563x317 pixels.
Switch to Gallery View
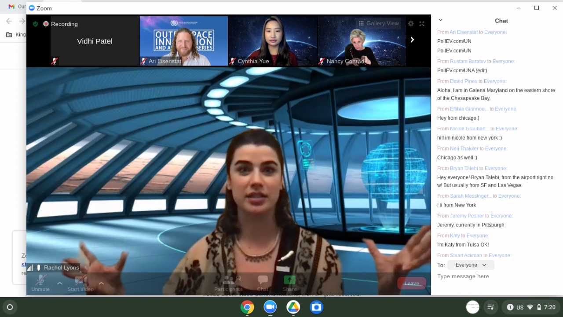point(379,23)
